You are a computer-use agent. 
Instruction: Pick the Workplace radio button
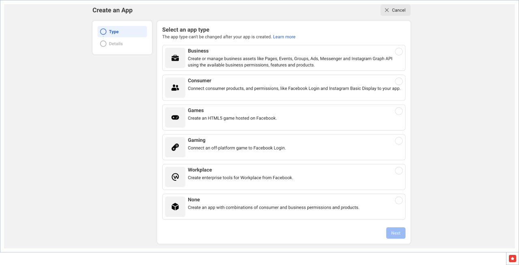pyautogui.click(x=399, y=171)
